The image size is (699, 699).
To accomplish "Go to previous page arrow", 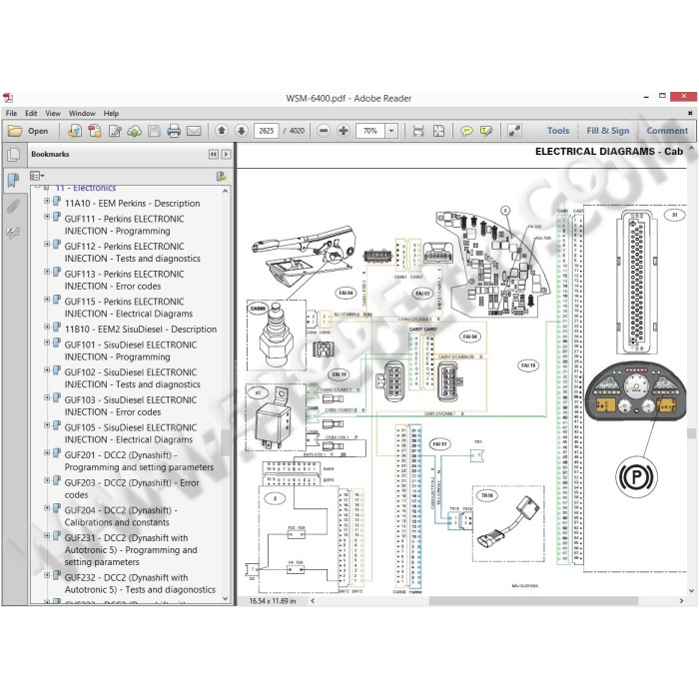I will [222, 131].
